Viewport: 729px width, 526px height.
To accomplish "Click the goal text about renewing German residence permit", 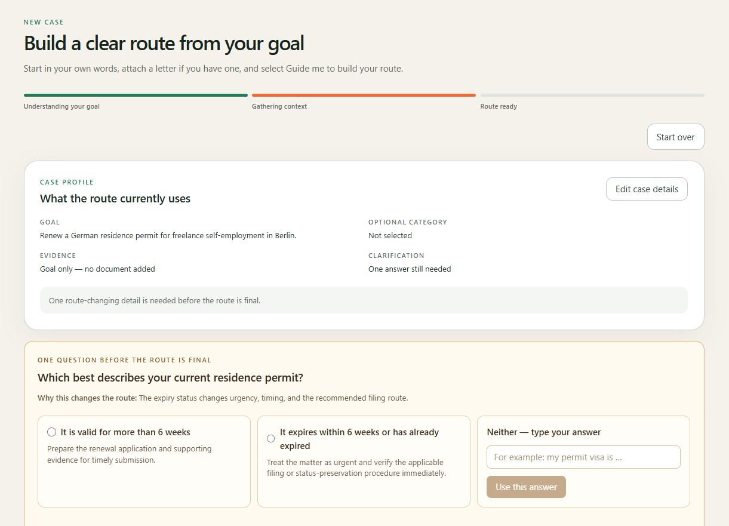I will tap(168, 236).
